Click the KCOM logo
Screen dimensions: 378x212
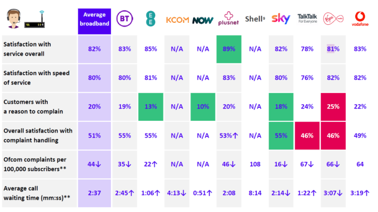[177, 20]
